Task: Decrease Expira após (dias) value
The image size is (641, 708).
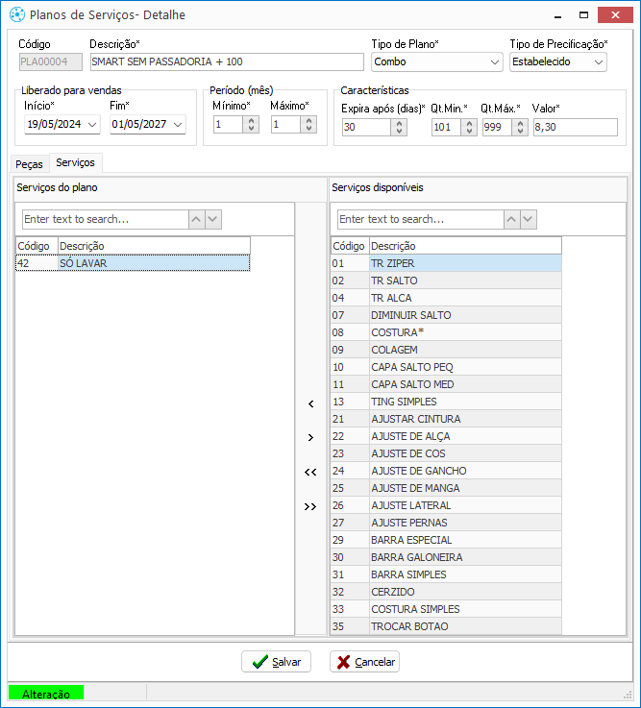Action: point(400,131)
